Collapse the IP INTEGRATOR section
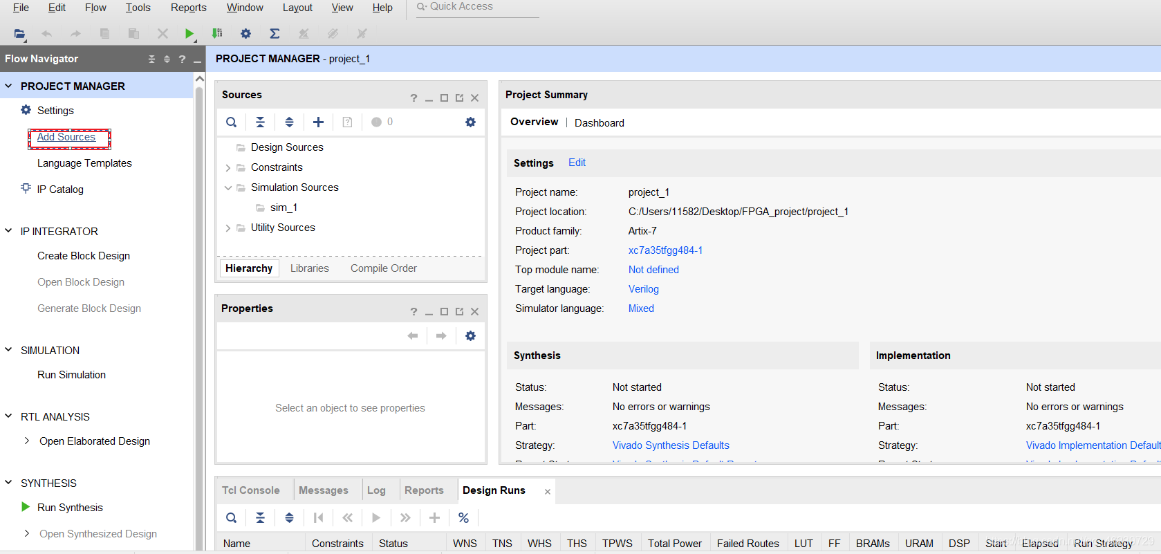The image size is (1161, 554). (x=8, y=231)
